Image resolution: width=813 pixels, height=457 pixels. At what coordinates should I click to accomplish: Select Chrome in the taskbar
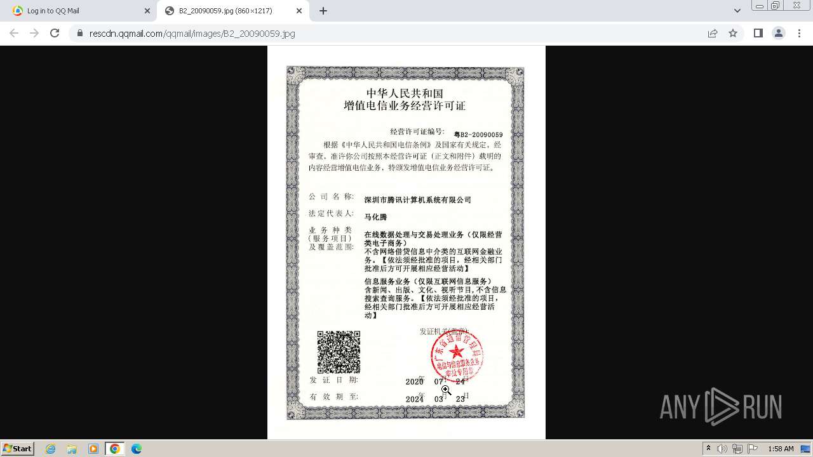pos(115,449)
